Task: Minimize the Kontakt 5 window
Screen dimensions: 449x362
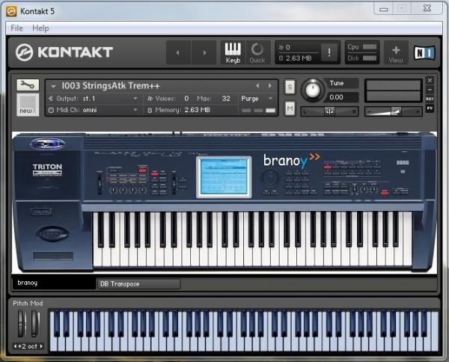Action: coord(384,9)
